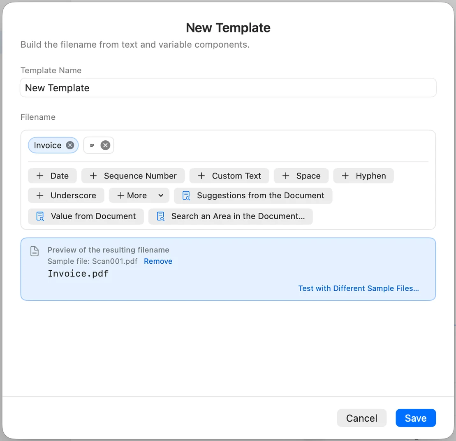Add a Custom Text component
Image resolution: width=456 pixels, height=441 pixels.
229,176
